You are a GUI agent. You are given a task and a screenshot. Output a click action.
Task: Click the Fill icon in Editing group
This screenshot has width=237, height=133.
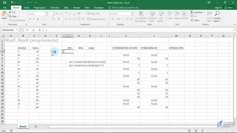[192, 16]
